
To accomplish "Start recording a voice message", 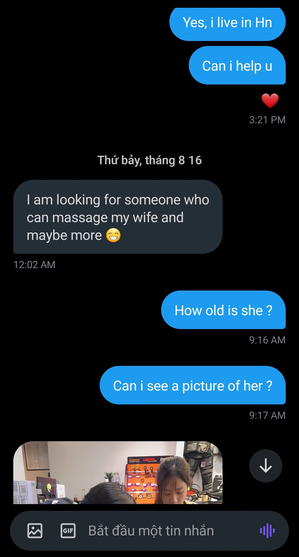I will (267, 531).
